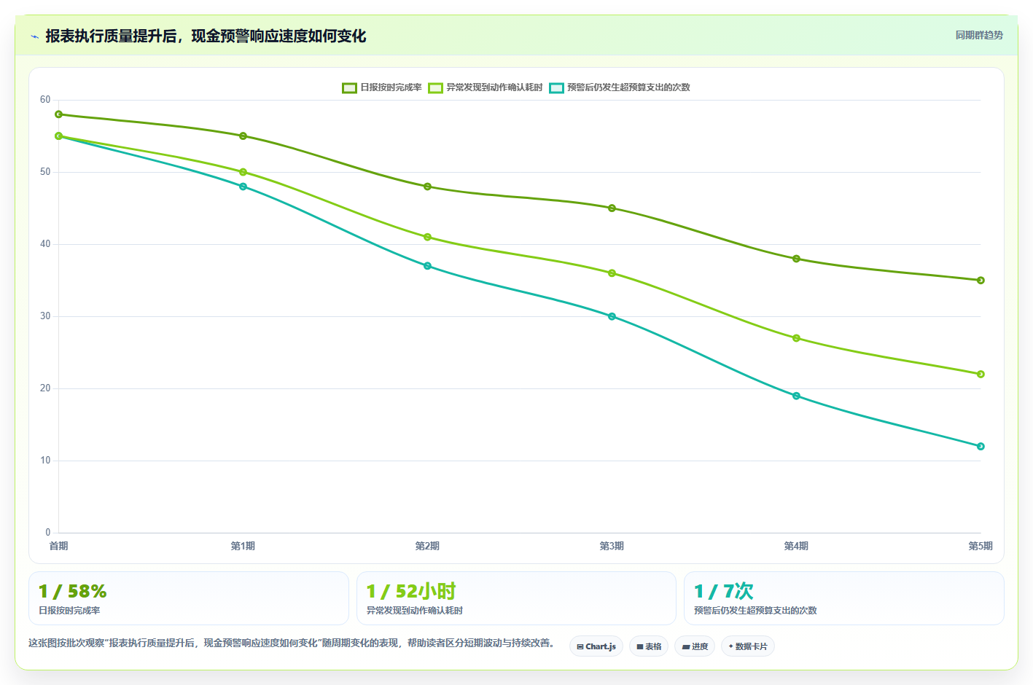
Task: Click the 第5期 x-axis label
Action: (x=981, y=546)
